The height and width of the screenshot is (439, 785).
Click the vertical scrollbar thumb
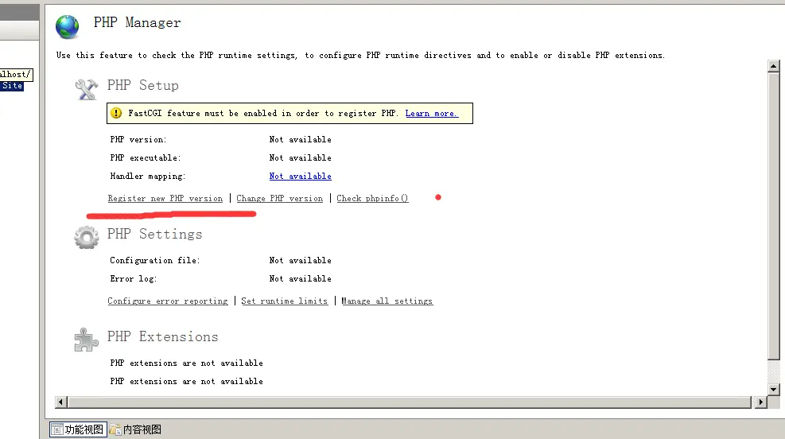pyautogui.click(x=774, y=216)
